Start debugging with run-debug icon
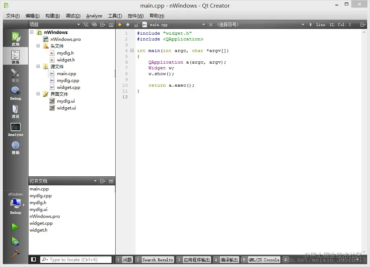The image size is (370, 267). (x=16, y=241)
